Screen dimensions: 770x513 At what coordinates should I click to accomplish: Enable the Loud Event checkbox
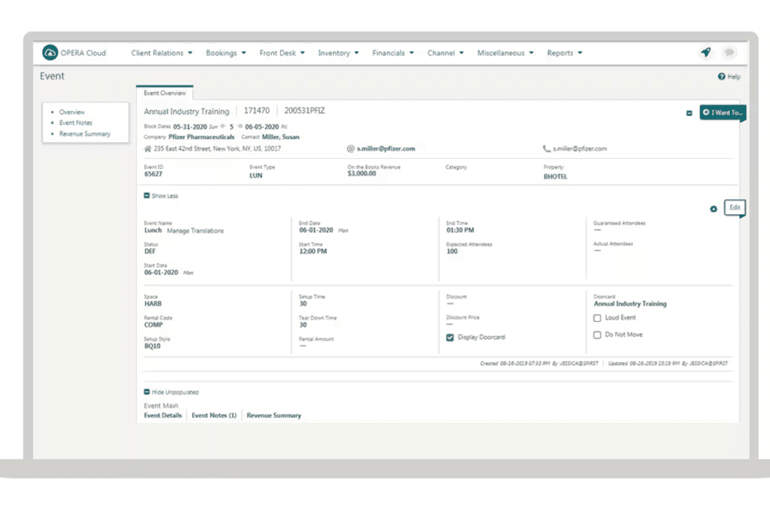[x=597, y=318]
